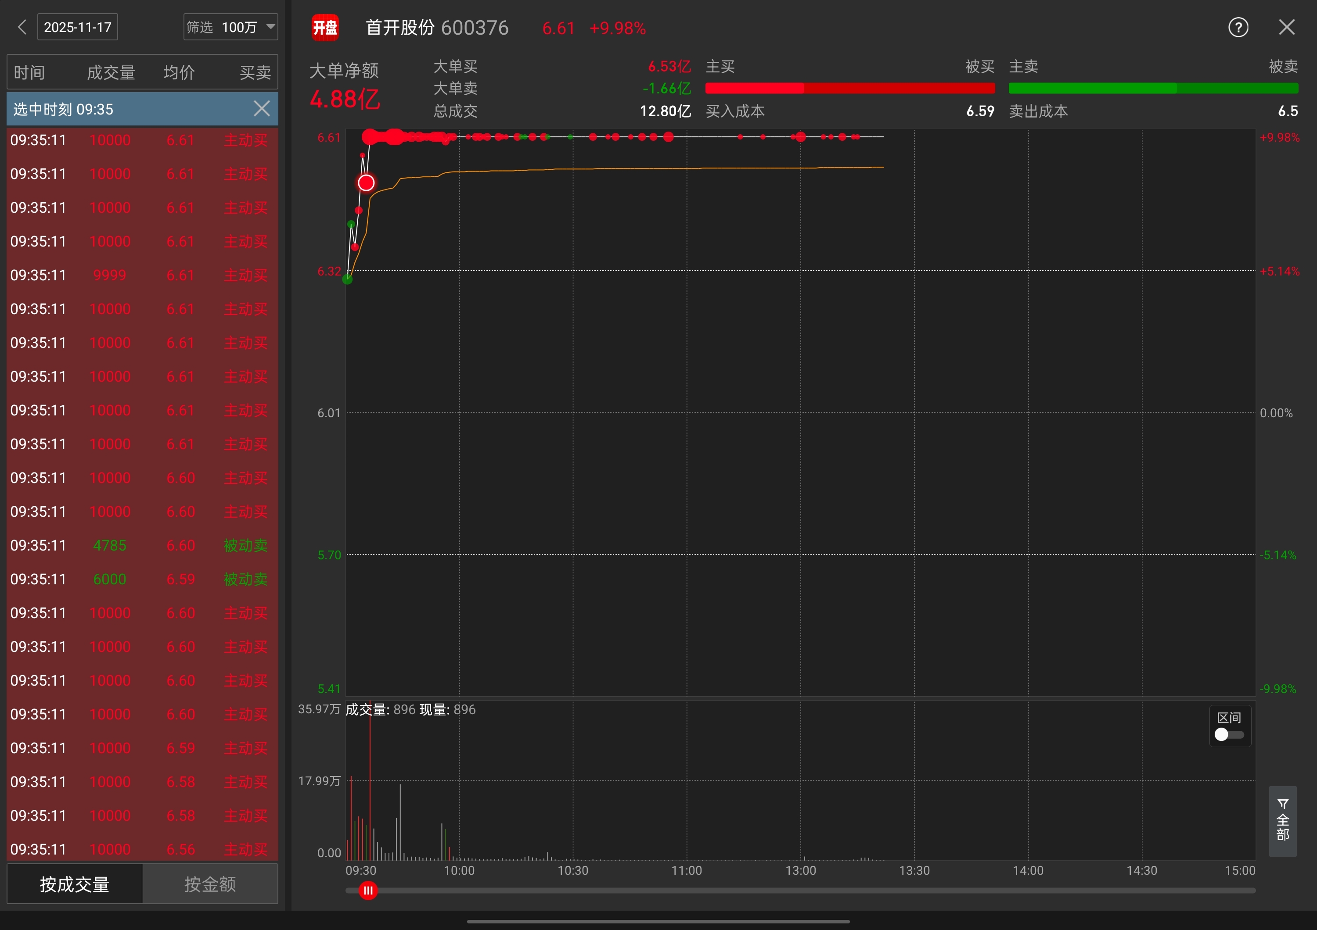Image resolution: width=1317 pixels, height=930 pixels.
Task: Open the help question mark icon
Action: [1238, 27]
